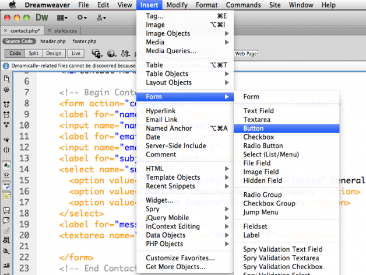Screen dimensions: 366x275
Task: Click the Remove Comment speech bubble icon
Action: coord(6,220)
